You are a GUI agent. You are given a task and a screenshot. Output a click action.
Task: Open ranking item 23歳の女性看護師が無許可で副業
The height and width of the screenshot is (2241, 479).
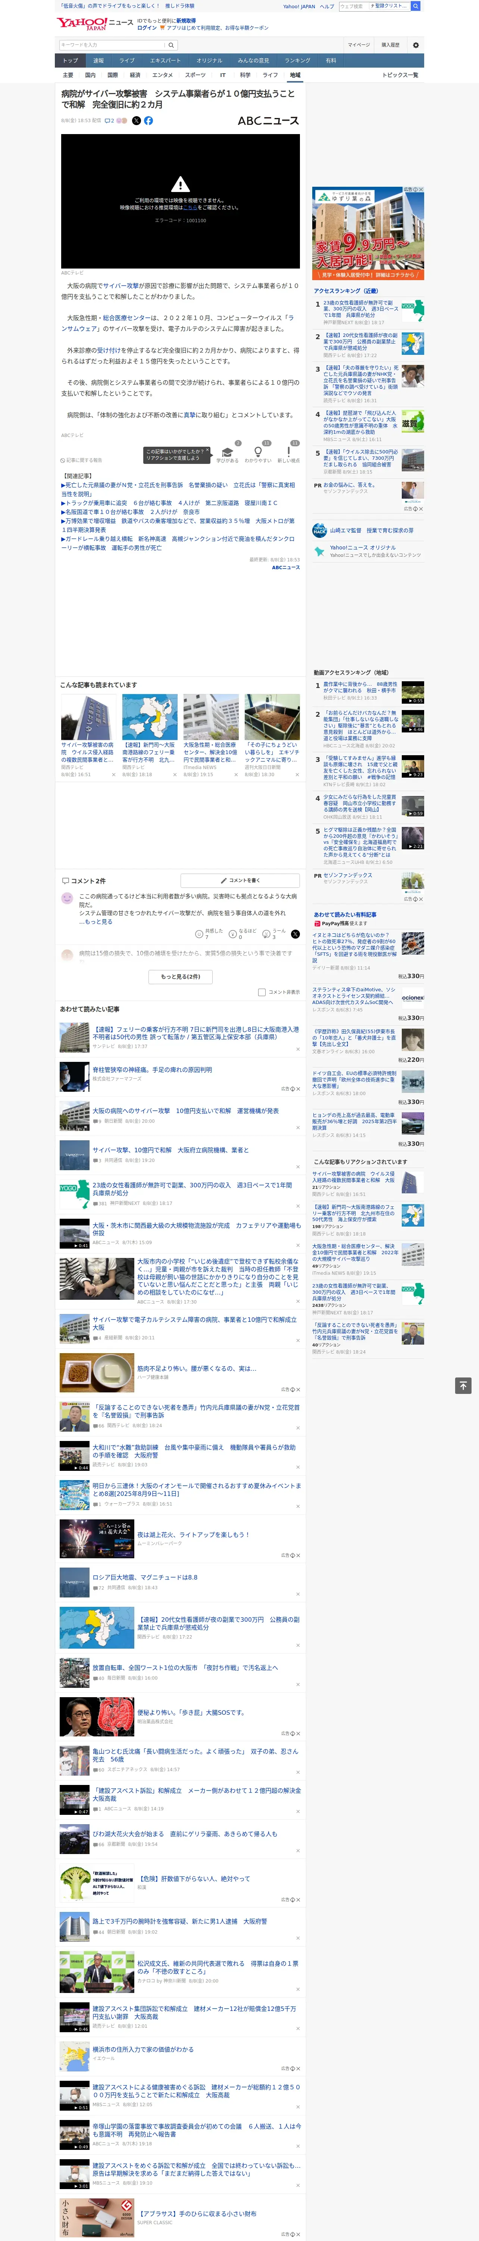pyautogui.click(x=361, y=309)
